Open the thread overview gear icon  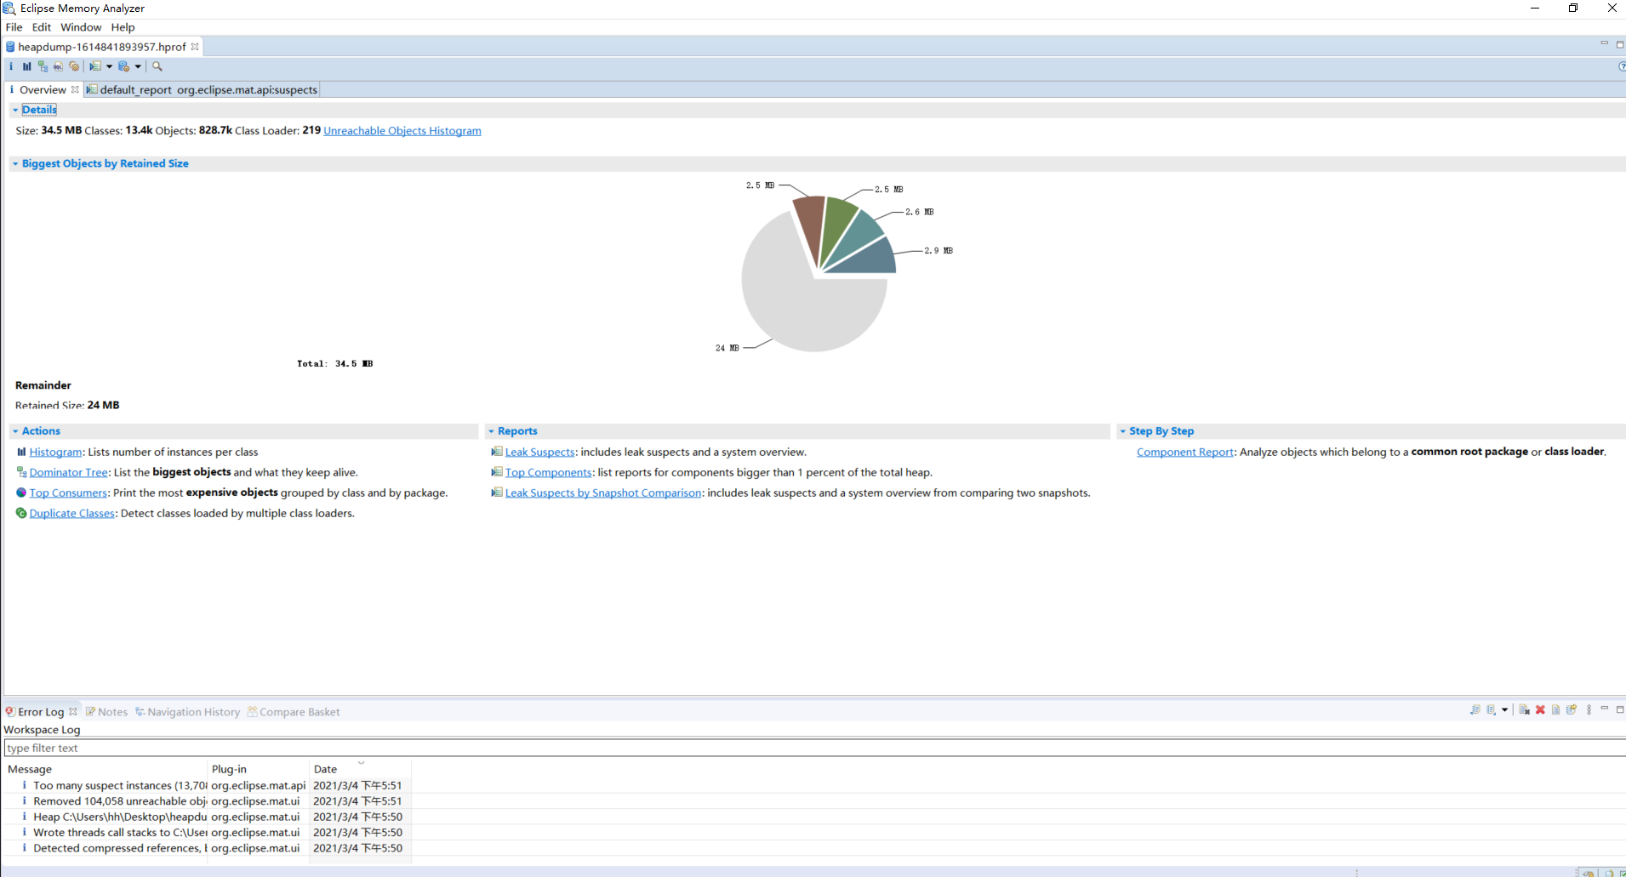click(x=74, y=66)
